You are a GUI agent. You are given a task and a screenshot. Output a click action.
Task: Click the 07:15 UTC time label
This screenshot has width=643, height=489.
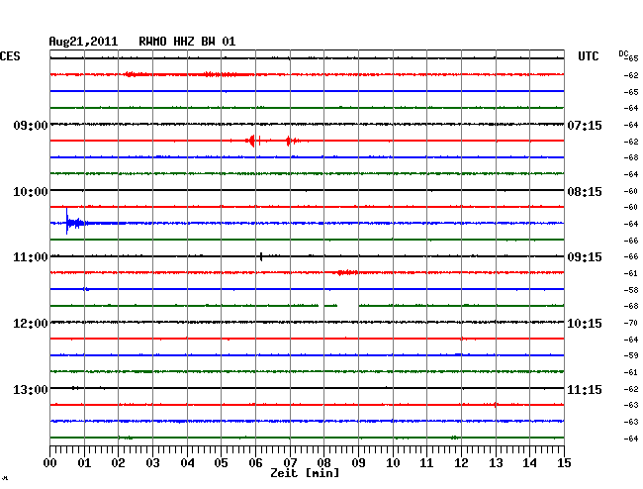click(x=585, y=125)
